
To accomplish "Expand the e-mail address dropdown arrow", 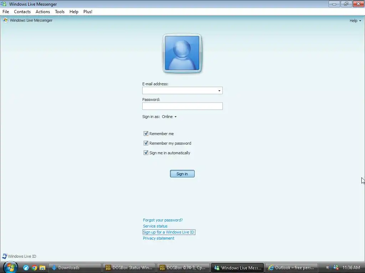I will pos(219,91).
